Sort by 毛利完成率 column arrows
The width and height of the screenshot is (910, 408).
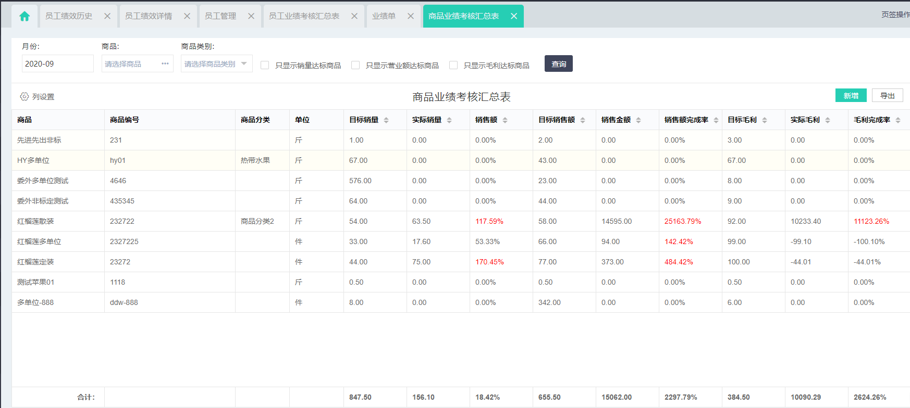click(x=898, y=120)
